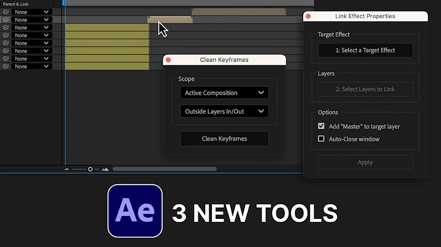Click the blue current time indicator handle

pyautogui.click(x=64, y=3)
